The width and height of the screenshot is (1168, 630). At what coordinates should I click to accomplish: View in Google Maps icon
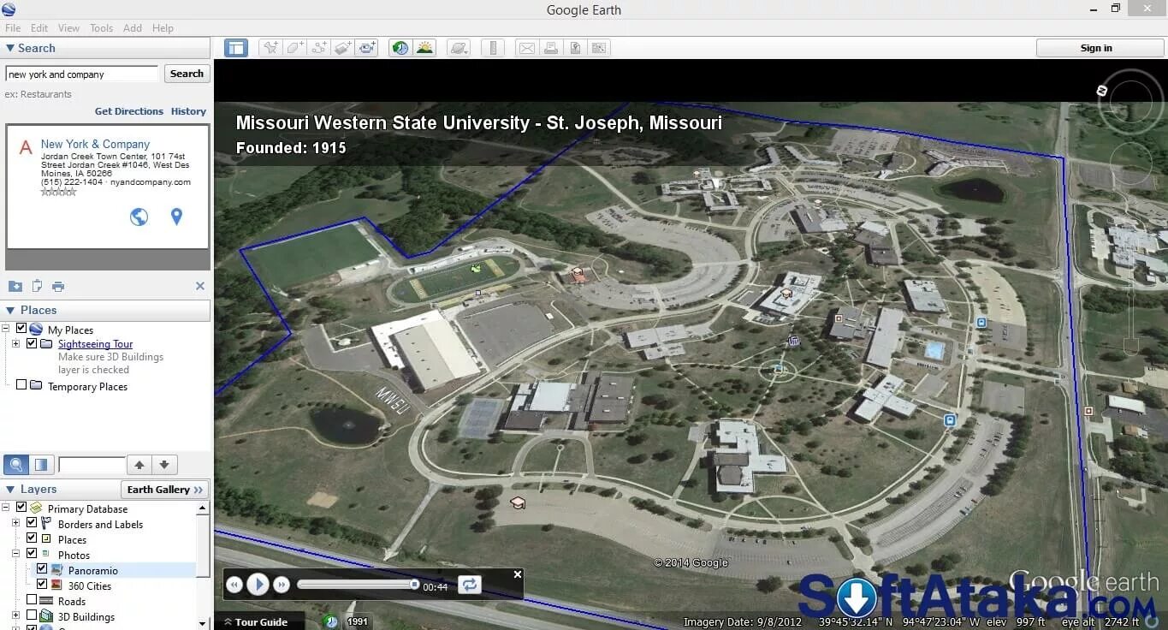click(x=599, y=48)
